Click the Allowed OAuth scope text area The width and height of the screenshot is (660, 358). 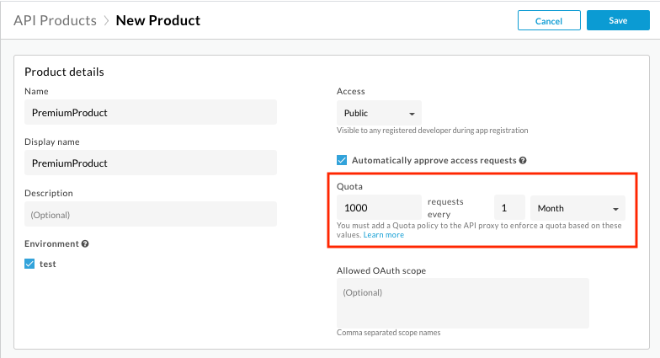pyautogui.click(x=462, y=303)
